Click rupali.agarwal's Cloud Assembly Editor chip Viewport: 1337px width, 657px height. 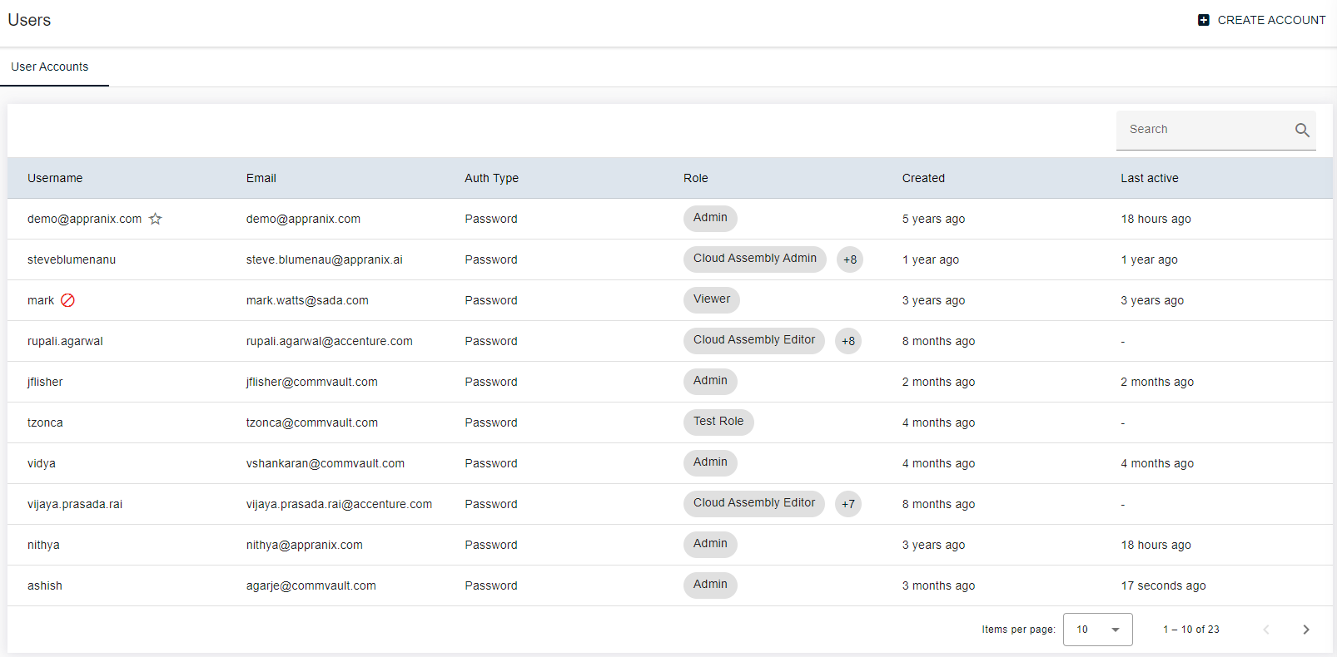(754, 340)
